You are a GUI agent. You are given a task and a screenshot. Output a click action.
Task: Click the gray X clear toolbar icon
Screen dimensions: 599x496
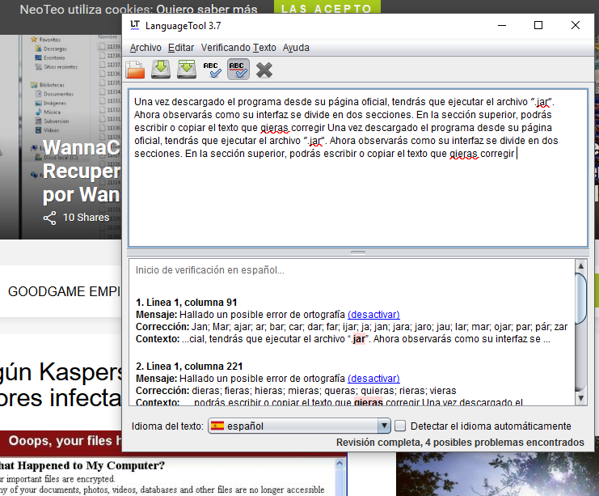coord(264,70)
